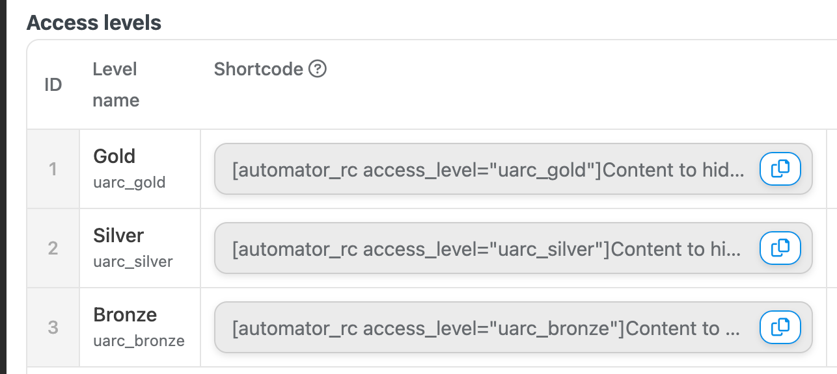Viewport: 837px width, 374px height.
Task: Copy the Silver access level shortcode
Action: (x=780, y=248)
